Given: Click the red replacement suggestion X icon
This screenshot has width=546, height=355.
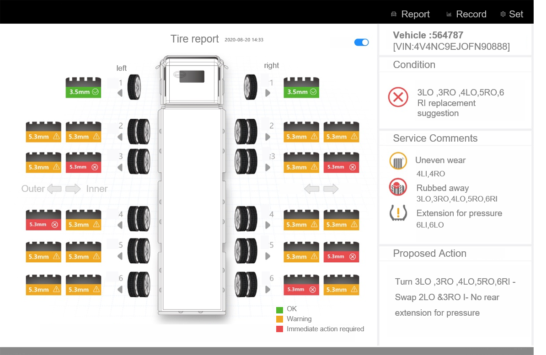Looking at the screenshot, I should point(398,97).
